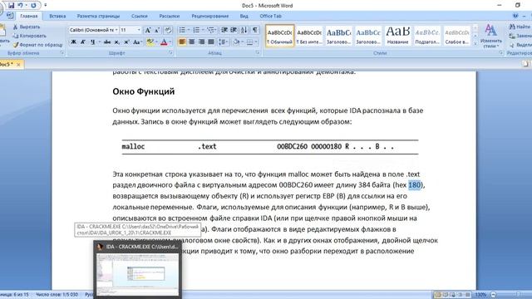Sort text with sort icon

click(244, 30)
